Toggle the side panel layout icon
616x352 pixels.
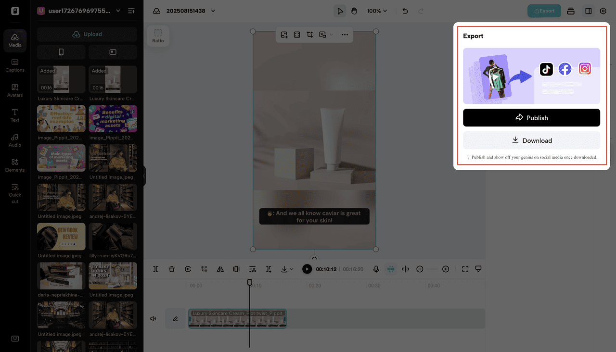pos(588,11)
